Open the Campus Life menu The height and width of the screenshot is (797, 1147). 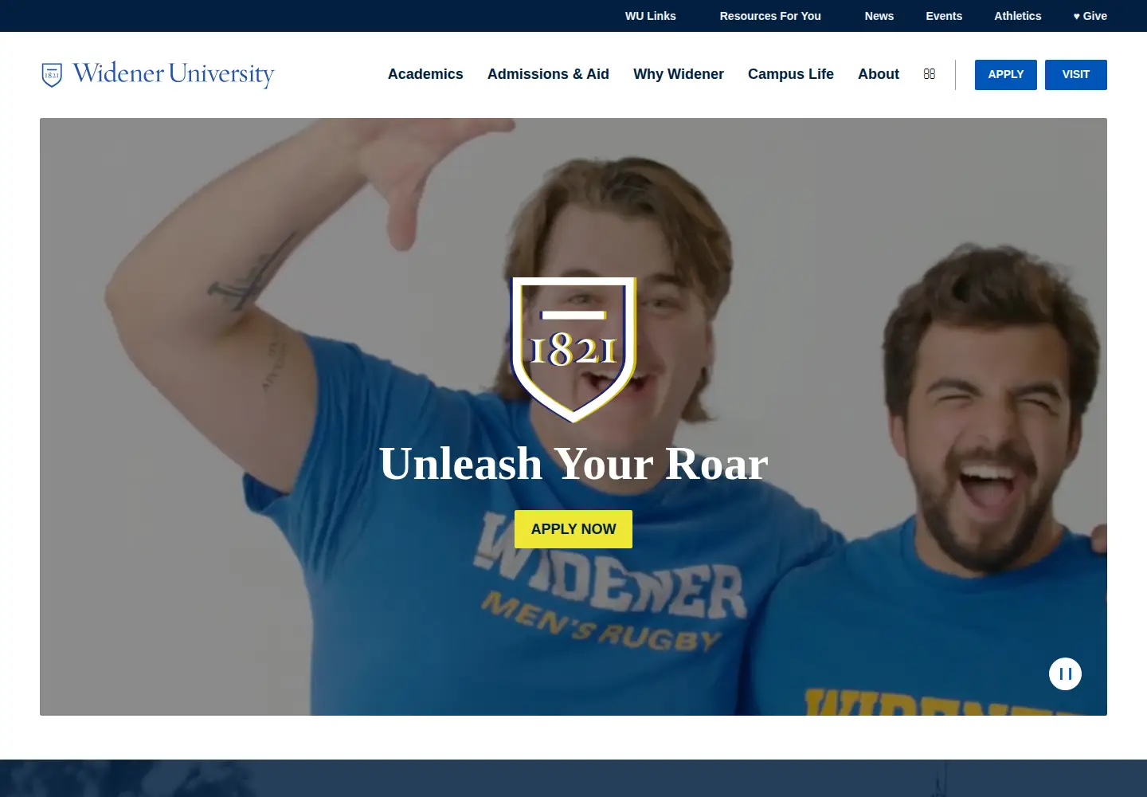[x=791, y=74]
